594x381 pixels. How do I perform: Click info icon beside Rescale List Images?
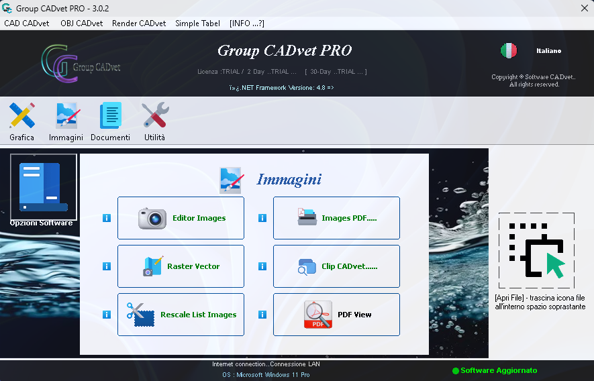(107, 315)
